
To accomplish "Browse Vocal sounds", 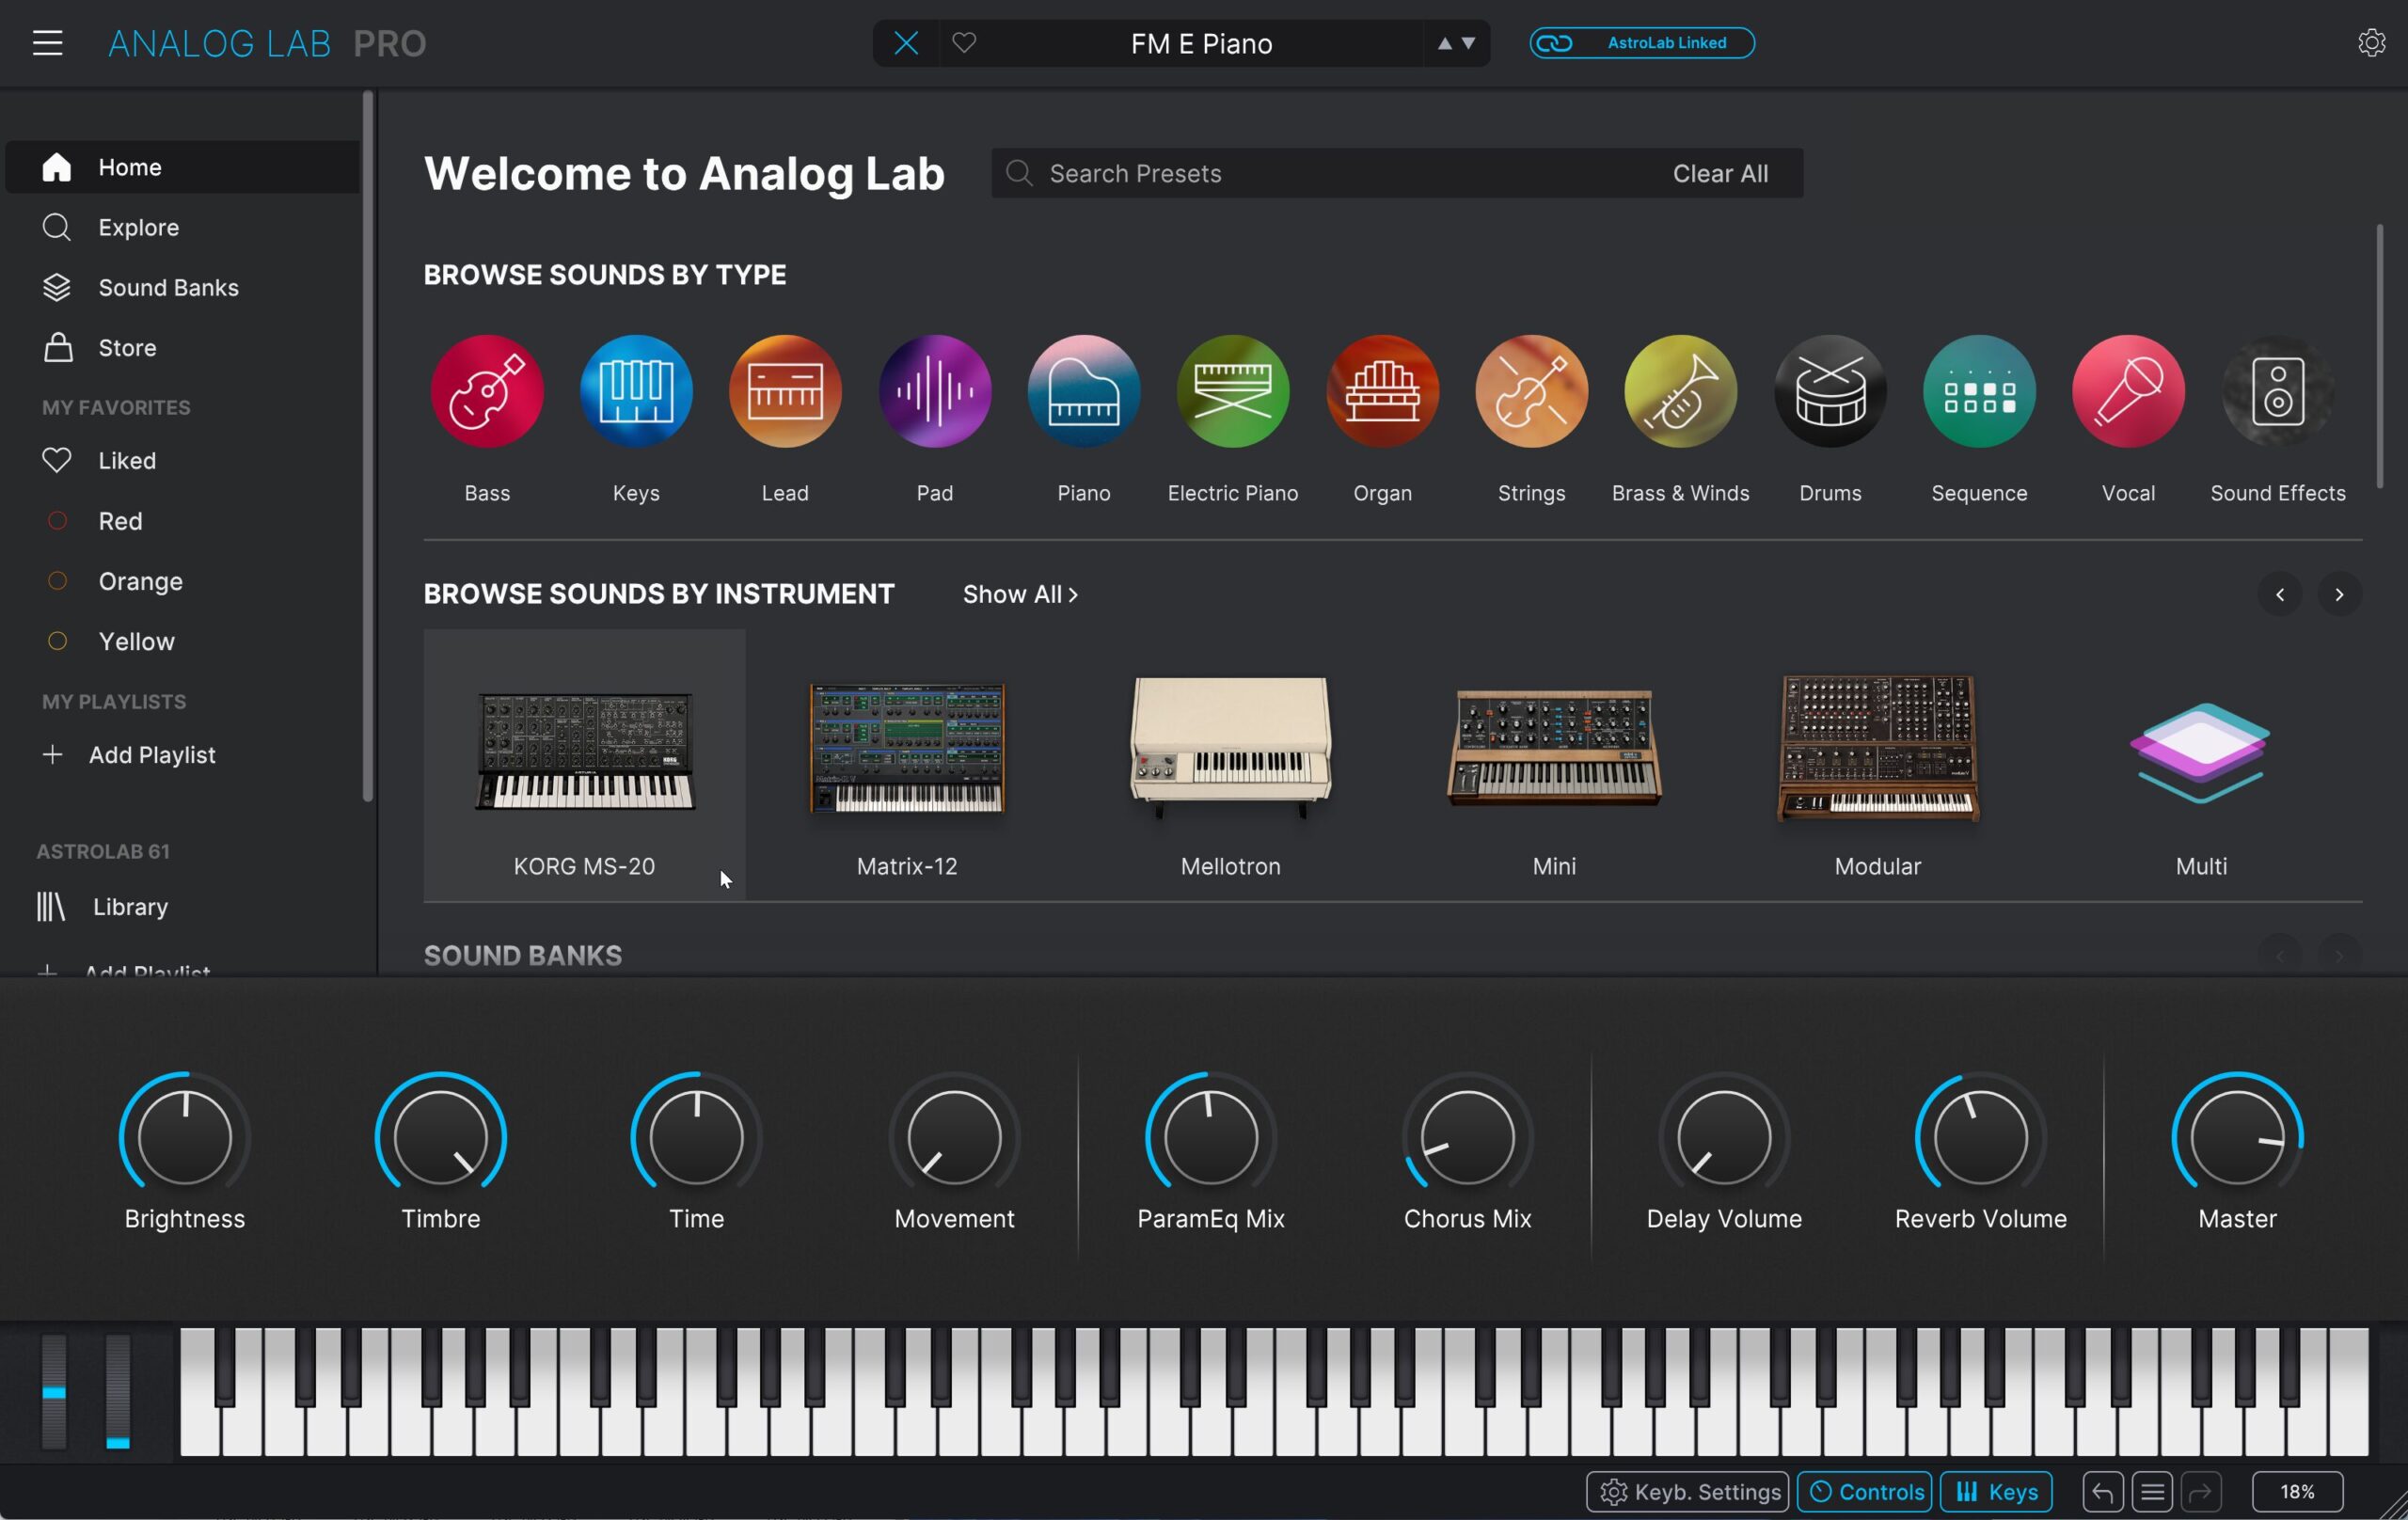I will coord(2128,391).
